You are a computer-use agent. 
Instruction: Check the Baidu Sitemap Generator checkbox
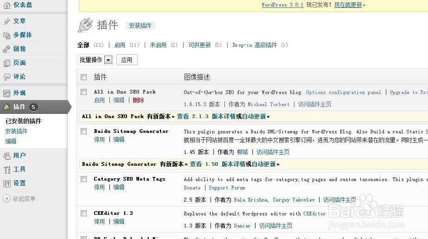[x=84, y=132]
